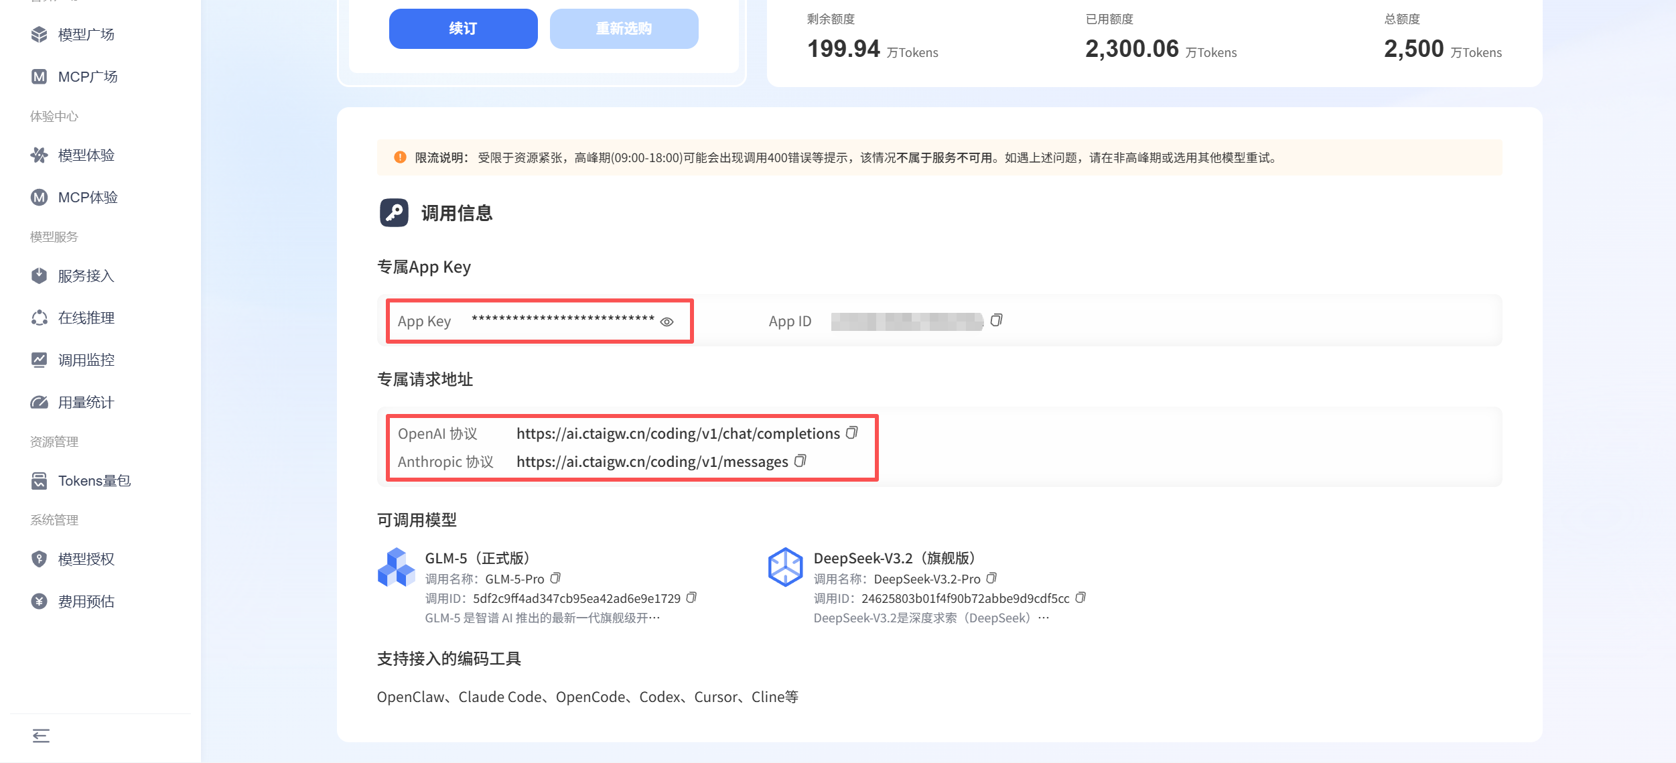Click the GLM-5 call ID string
Viewport: 1676px width, 763px height.
577,598
